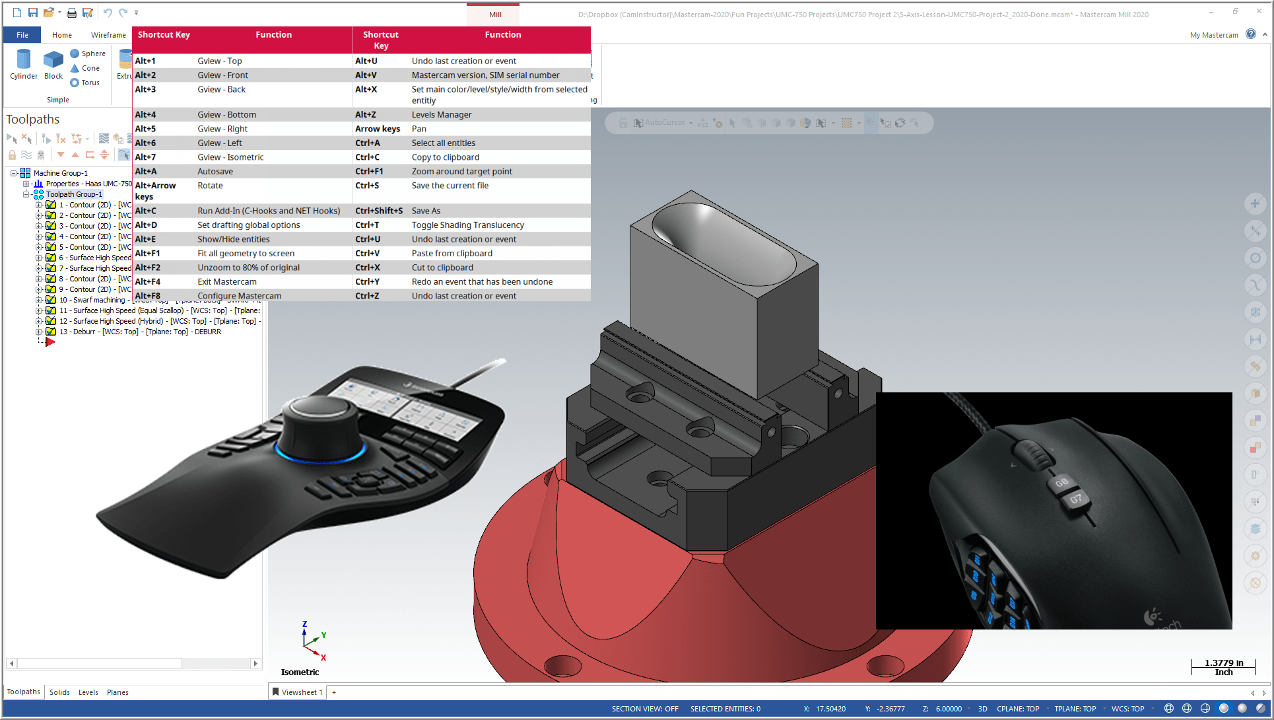
Task: Click the lock selected operations icon
Action: [x=12, y=155]
